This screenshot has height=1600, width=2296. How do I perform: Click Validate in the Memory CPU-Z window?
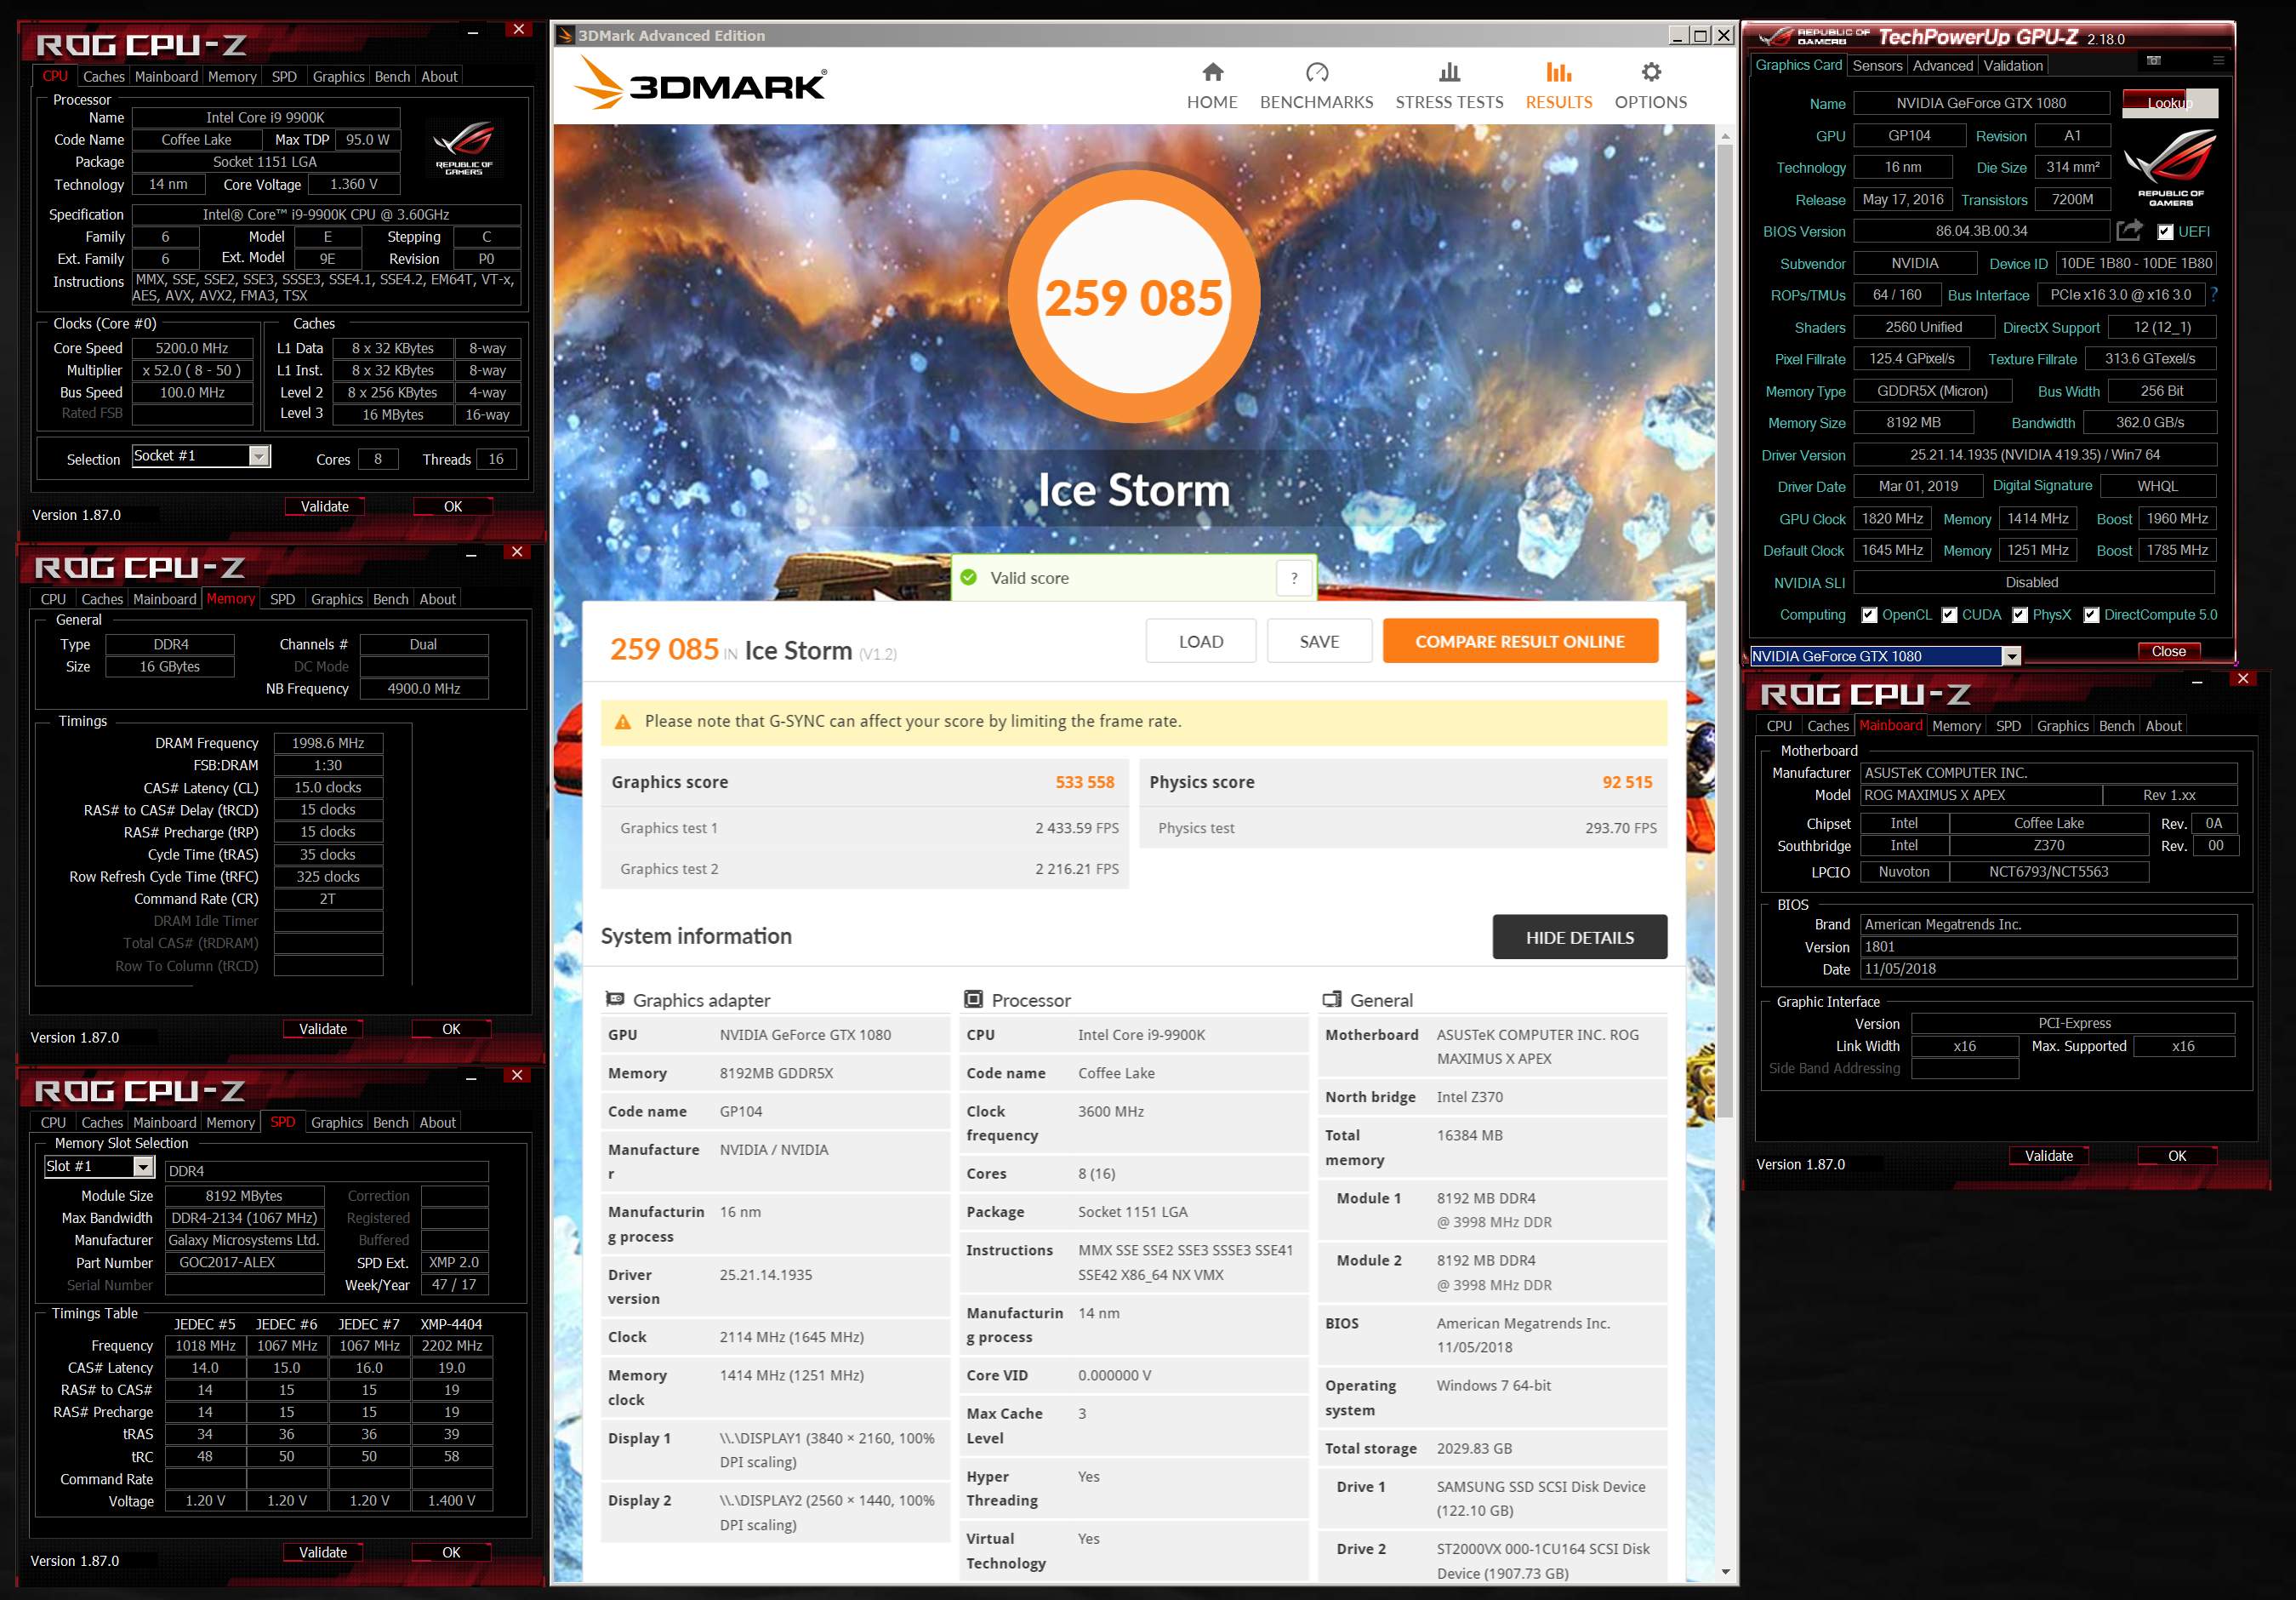click(x=323, y=1029)
